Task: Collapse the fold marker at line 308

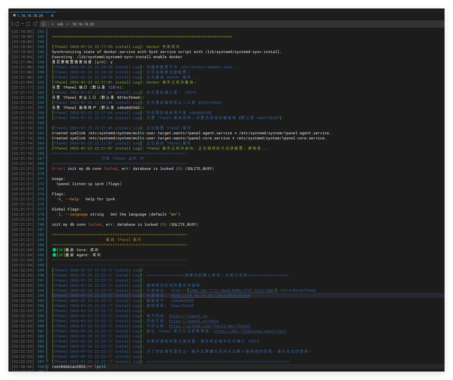Action: (x=47, y=366)
